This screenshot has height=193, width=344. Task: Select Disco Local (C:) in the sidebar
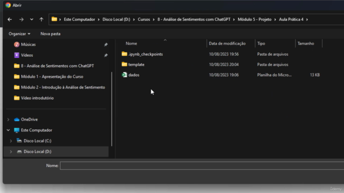(x=38, y=141)
